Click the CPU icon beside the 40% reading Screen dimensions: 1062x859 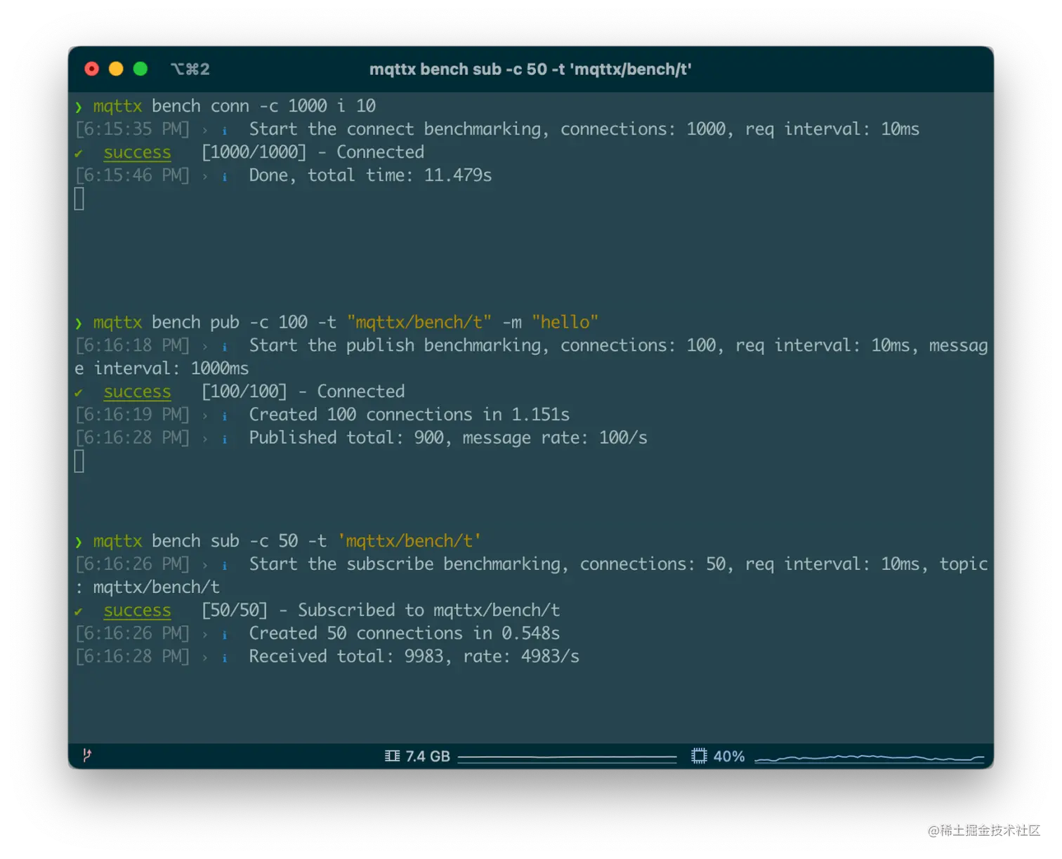(699, 756)
